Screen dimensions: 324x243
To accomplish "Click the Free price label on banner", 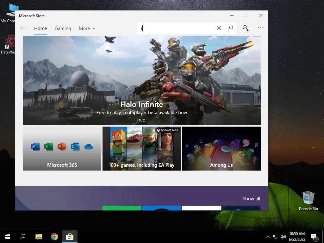I will 141,120.
